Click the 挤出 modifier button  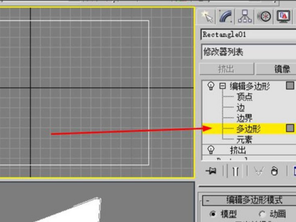226,69
